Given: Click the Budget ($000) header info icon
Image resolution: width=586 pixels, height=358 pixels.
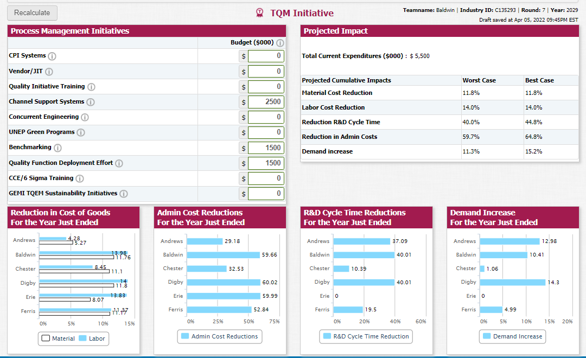Looking at the screenshot, I should click(x=280, y=43).
